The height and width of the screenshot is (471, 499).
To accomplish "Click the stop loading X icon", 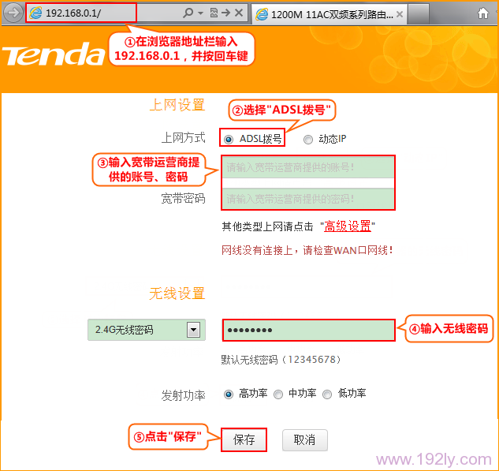I will [x=239, y=13].
